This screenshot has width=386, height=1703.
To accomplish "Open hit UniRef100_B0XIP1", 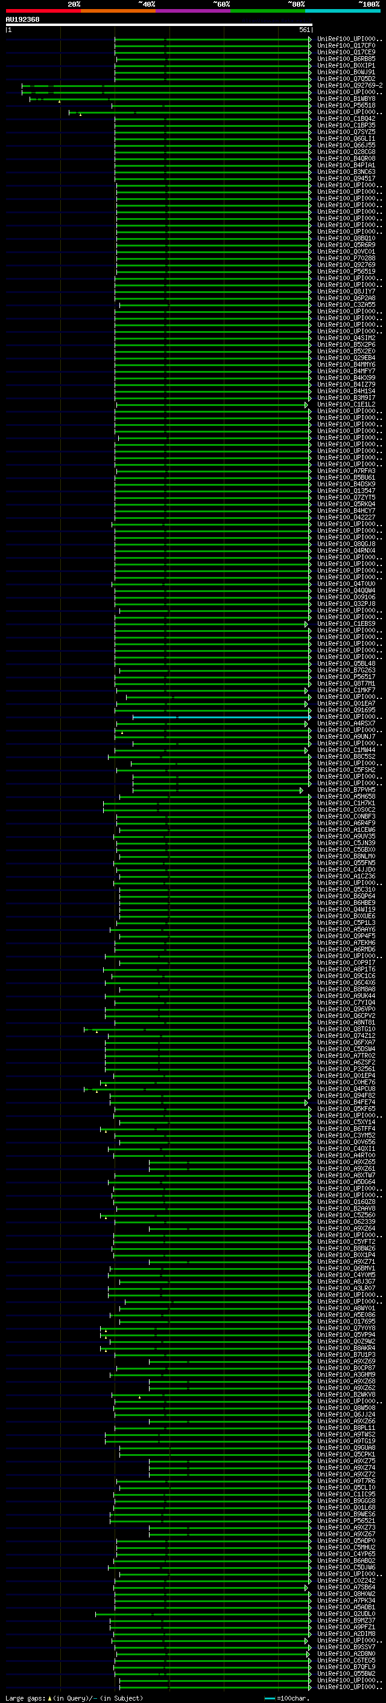I will point(346,65).
